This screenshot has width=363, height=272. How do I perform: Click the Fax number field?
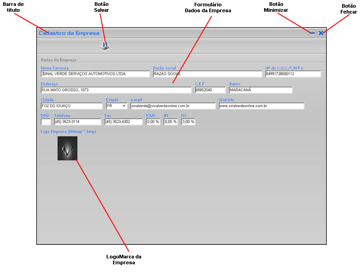(x=123, y=122)
